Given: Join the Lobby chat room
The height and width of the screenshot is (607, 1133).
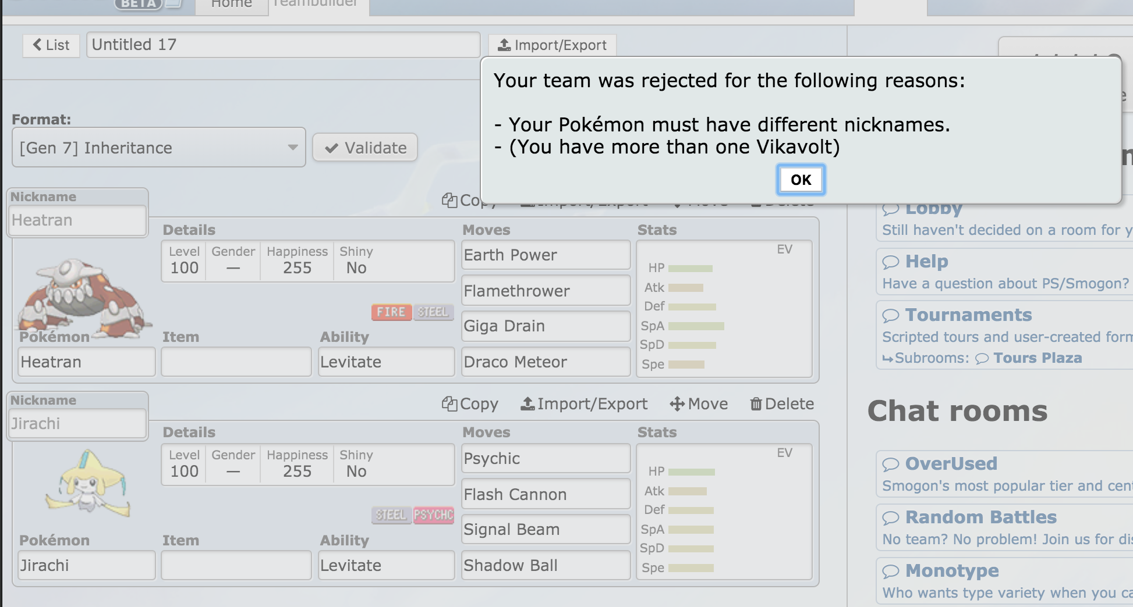Looking at the screenshot, I should 1004,222.
